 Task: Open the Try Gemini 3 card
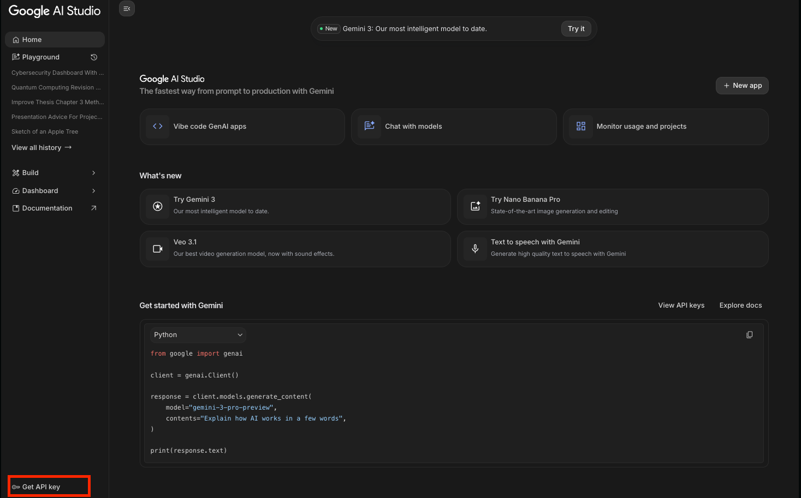coord(295,206)
